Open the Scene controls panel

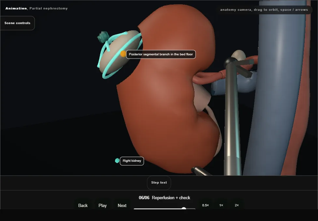(x=18, y=23)
